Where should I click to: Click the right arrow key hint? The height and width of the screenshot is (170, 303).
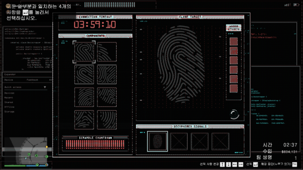point(241,164)
